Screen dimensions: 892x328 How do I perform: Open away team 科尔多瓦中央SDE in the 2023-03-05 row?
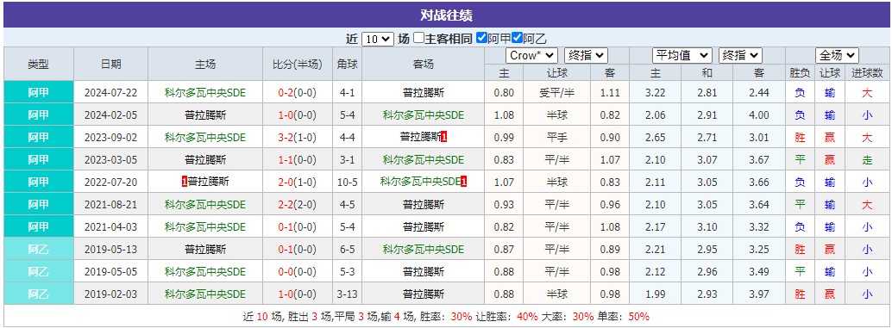[424, 160]
